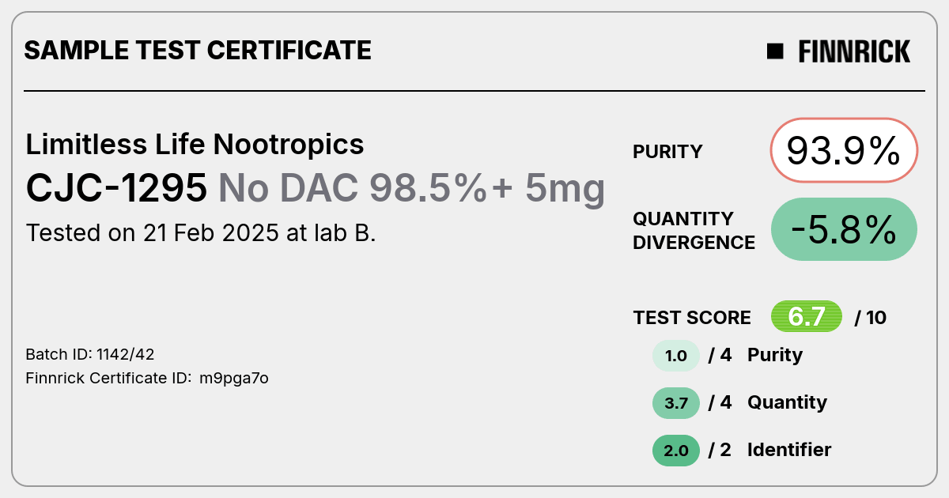Click the Batch ID 1142/42 text
The height and width of the screenshot is (498, 949).
coord(85,354)
